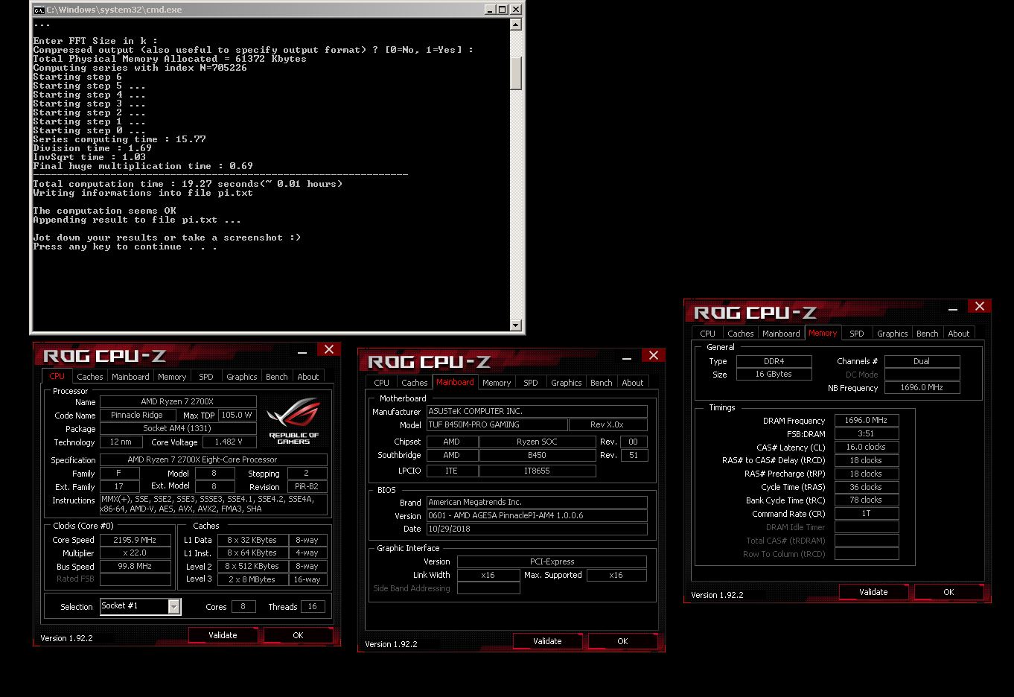Click the DRAM Frequency value 1696.0 MHz
1014x697 pixels.
click(x=867, y=420)
